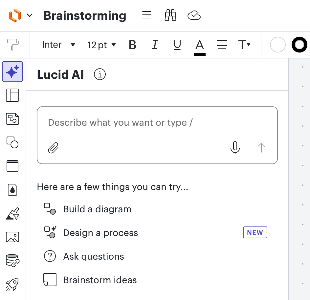Submit prompt with the up arrow button
Viewport: 310px width, 300px height.
pos(261,148)
